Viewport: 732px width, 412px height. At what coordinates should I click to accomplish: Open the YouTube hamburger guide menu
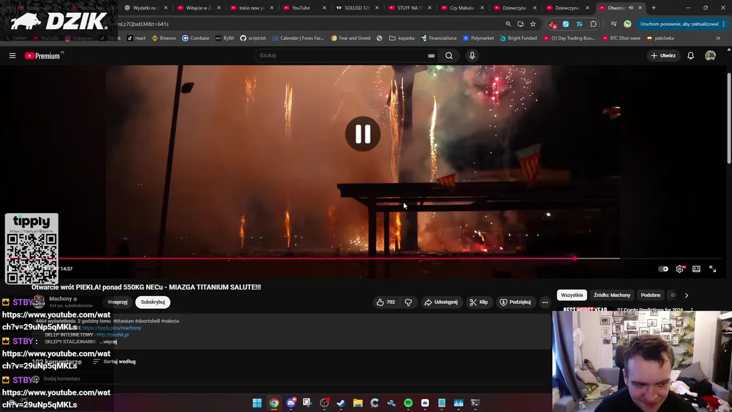point(12,56)
